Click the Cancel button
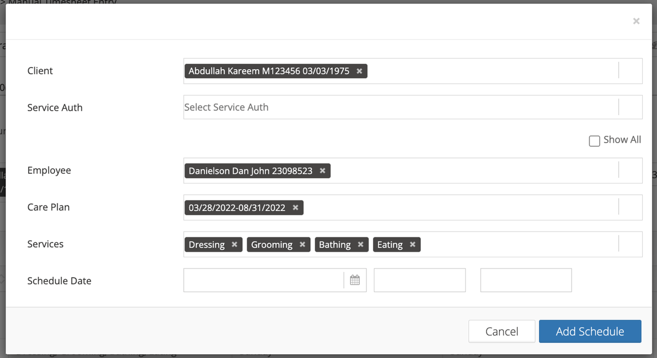The image size is (657, 358). point(501,331)
